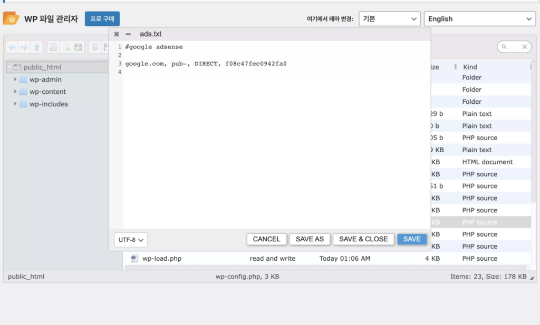
Task: Click the open folder toolbar icon
Action: tap(95, 47)
